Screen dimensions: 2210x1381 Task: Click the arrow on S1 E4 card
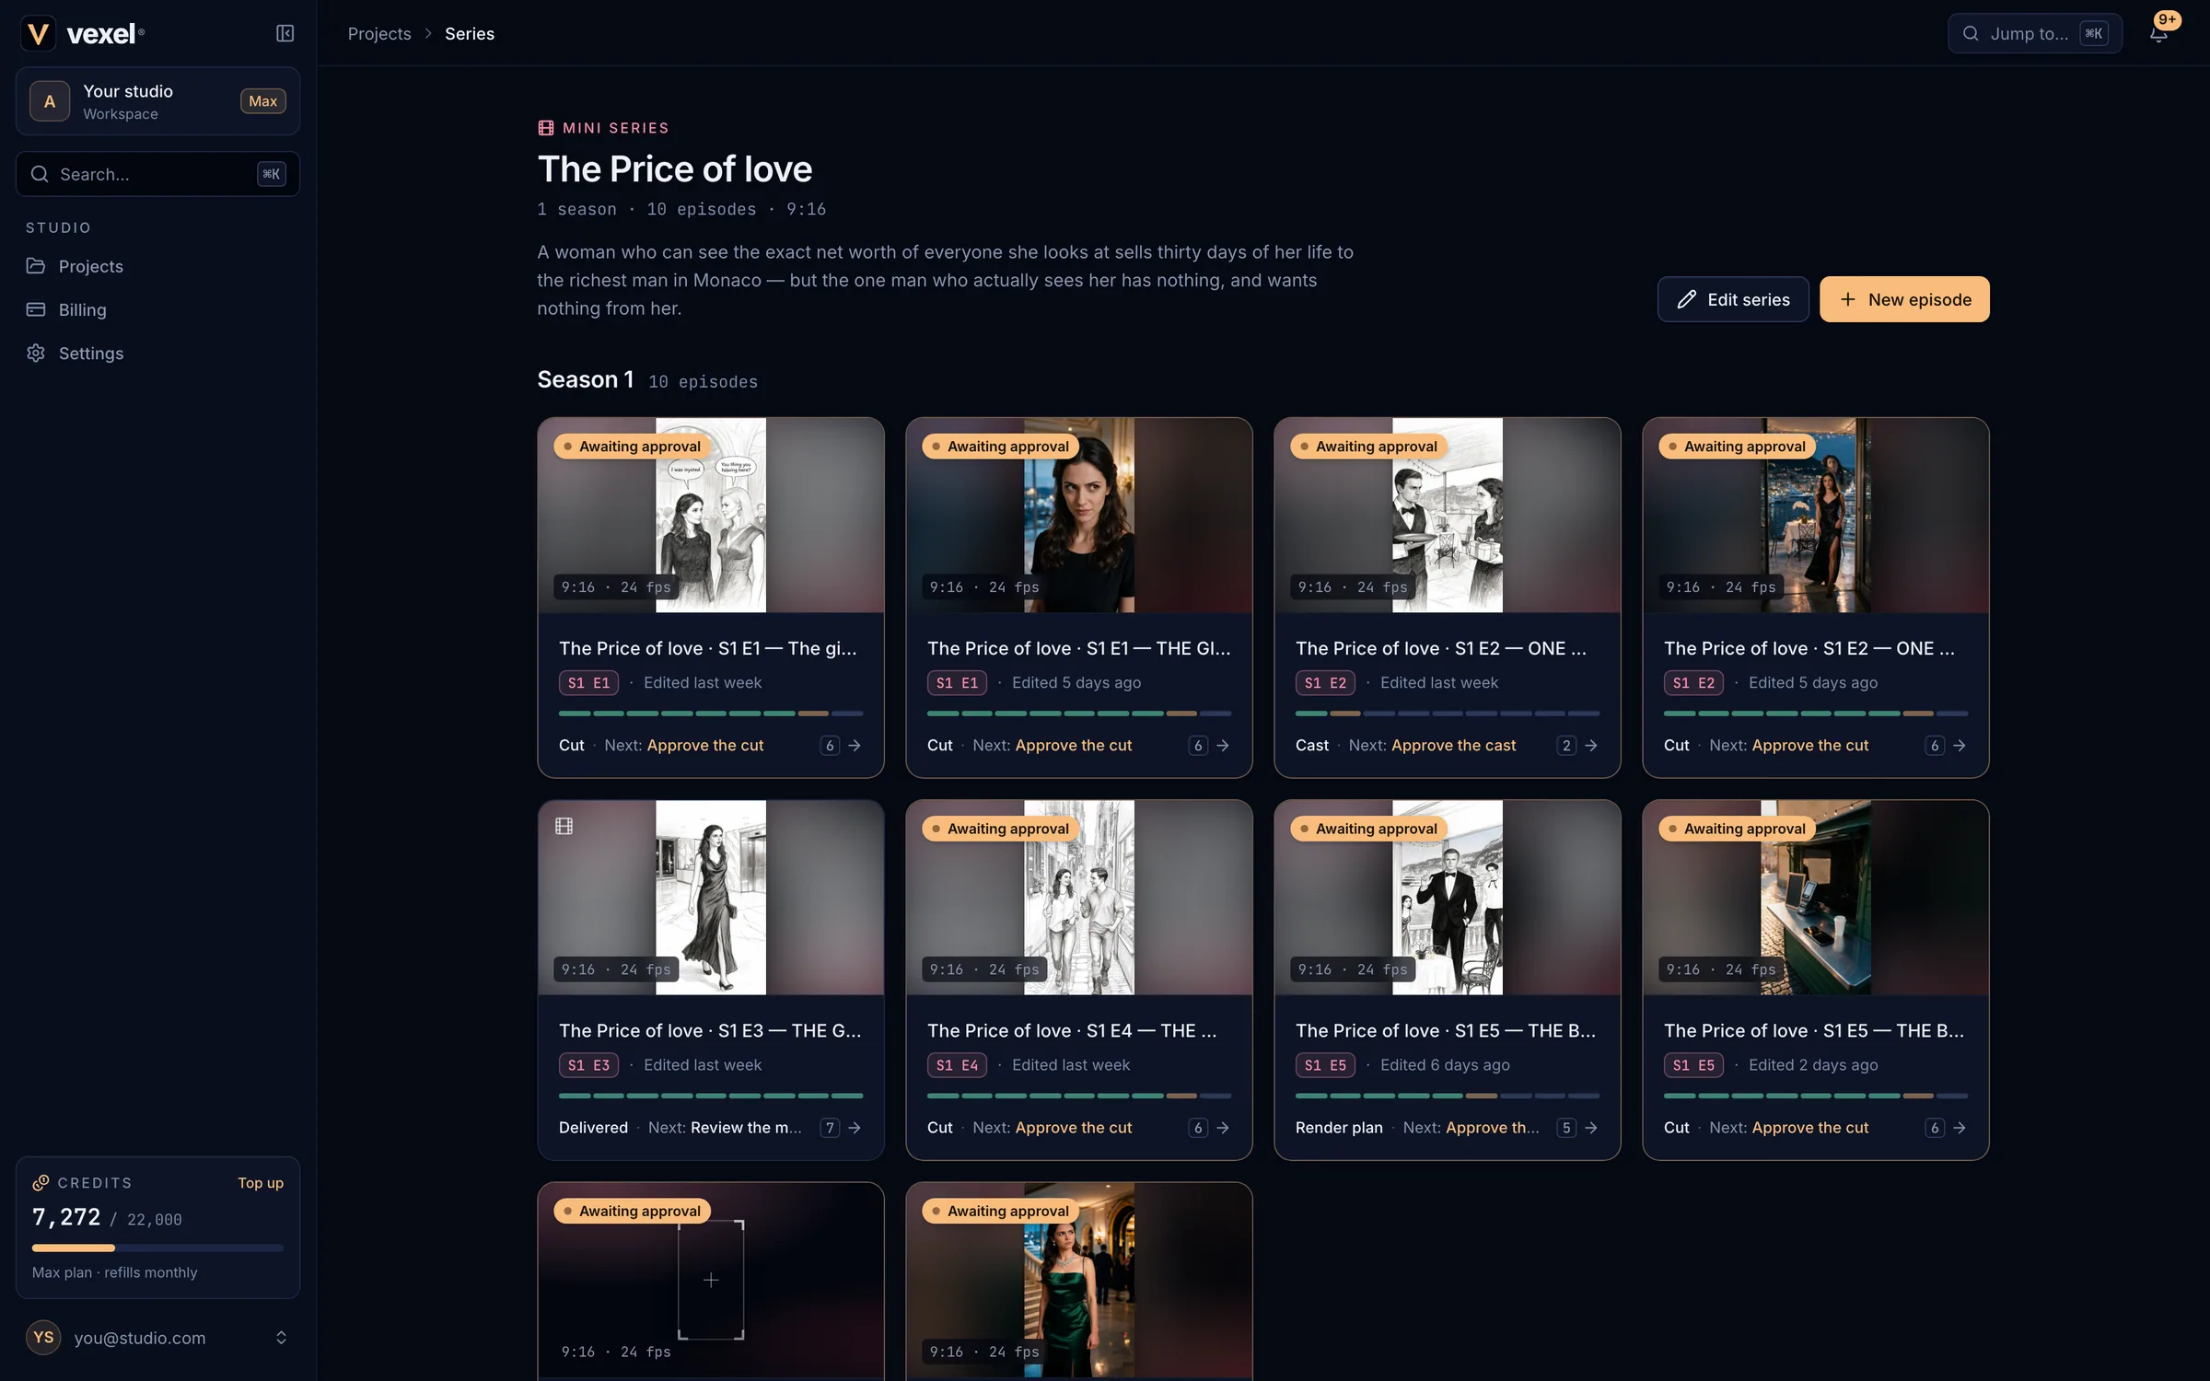1223,1127
